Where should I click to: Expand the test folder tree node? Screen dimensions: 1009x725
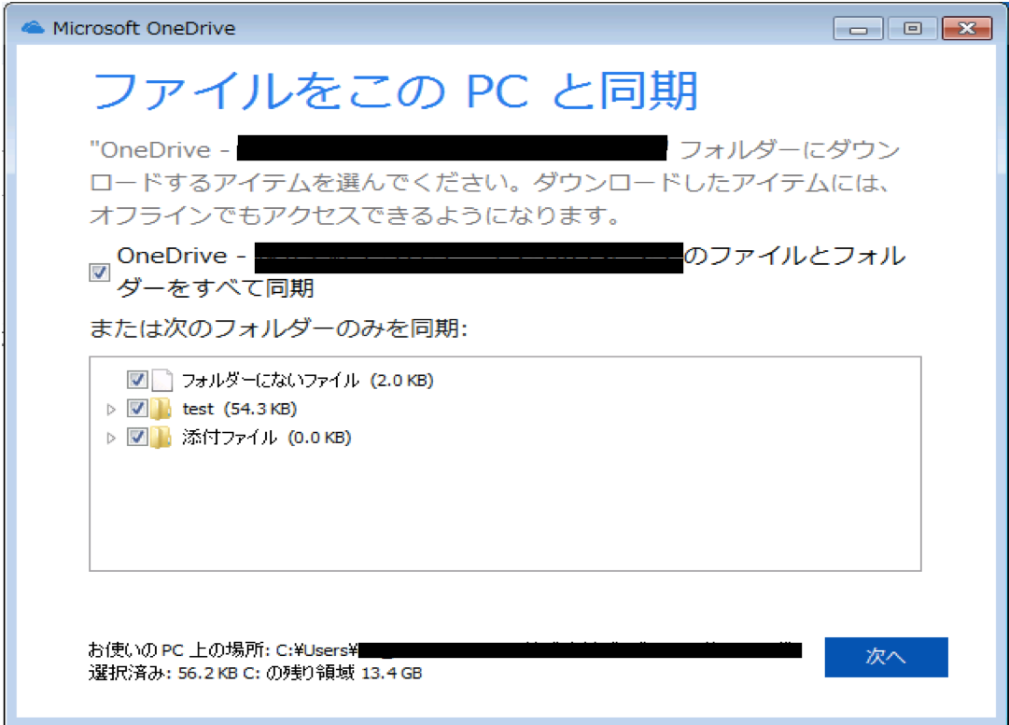coord(112,409)
